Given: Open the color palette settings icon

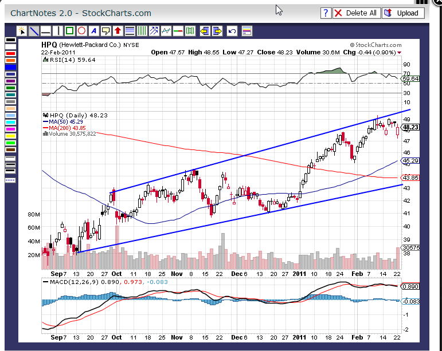Looking at the screenshot, I should tap(247, 31).
